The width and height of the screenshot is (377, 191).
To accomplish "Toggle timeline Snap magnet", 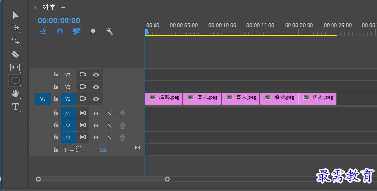I will tap(60, 31).
